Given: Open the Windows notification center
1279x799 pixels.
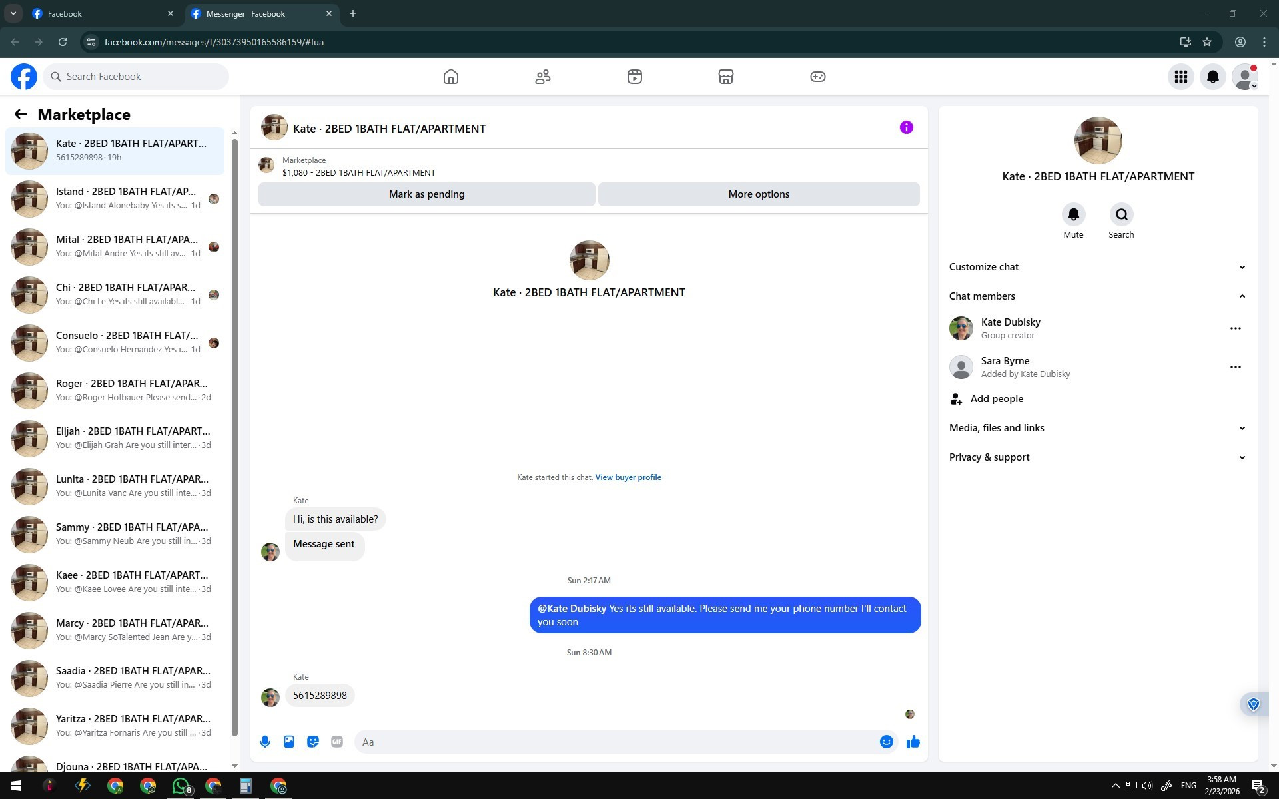Looking at the screenshot, I should point(1258,786).
